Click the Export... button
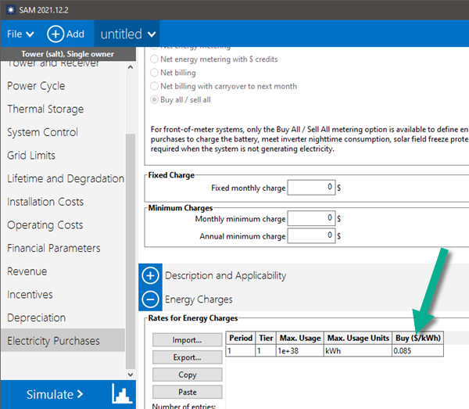The height and width of the screenshot is (409, 469). click(x=187, y=357)
